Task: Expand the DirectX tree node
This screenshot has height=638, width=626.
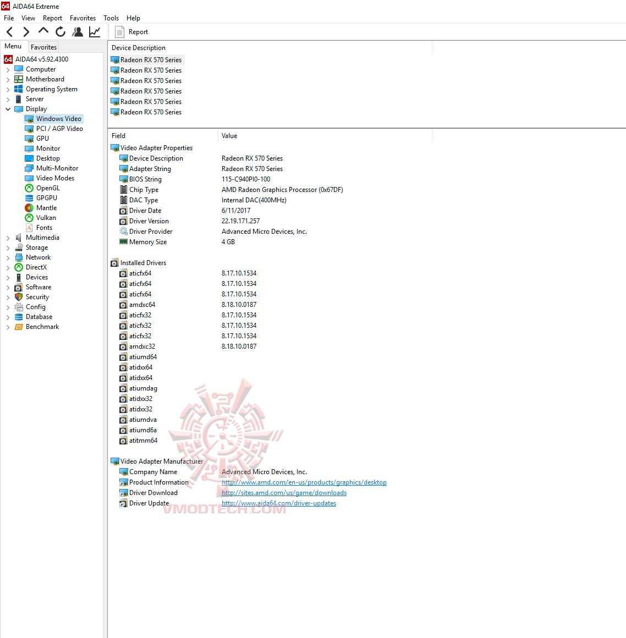Action: [x=8, y=267]
